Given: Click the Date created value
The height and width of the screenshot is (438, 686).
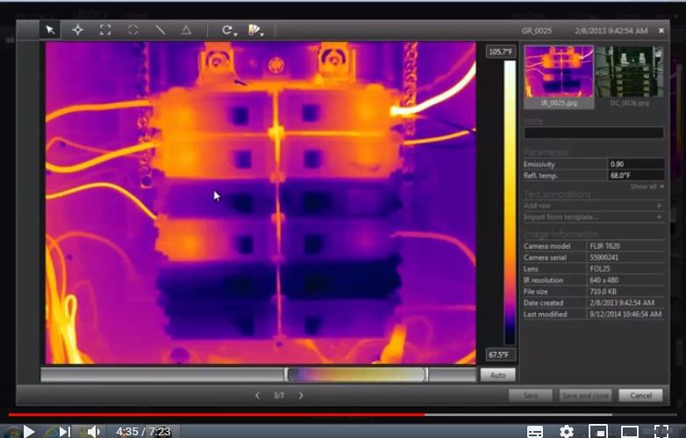Looking at the screenshot, I should pyautogui.click(x=622, y=303).
